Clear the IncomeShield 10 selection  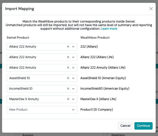pos(68,89)
